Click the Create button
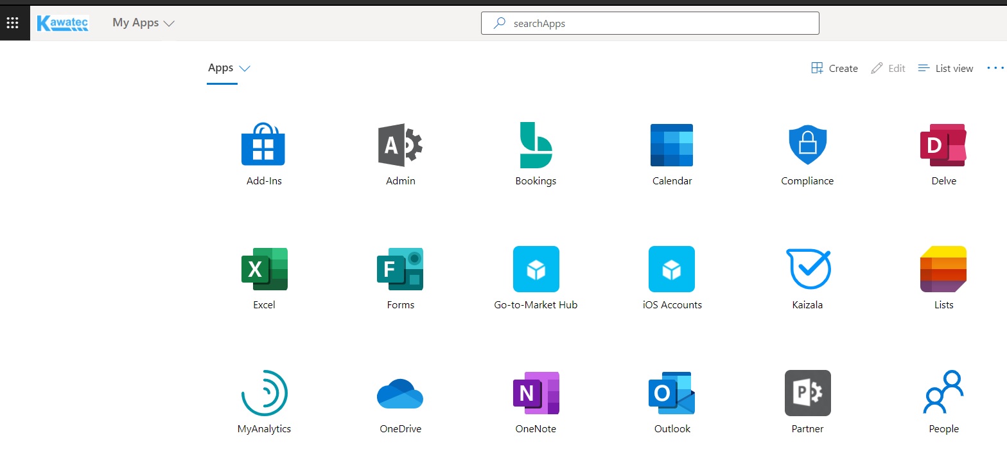The height and width of the screenshot is (456, 1007). pos(834,68)
